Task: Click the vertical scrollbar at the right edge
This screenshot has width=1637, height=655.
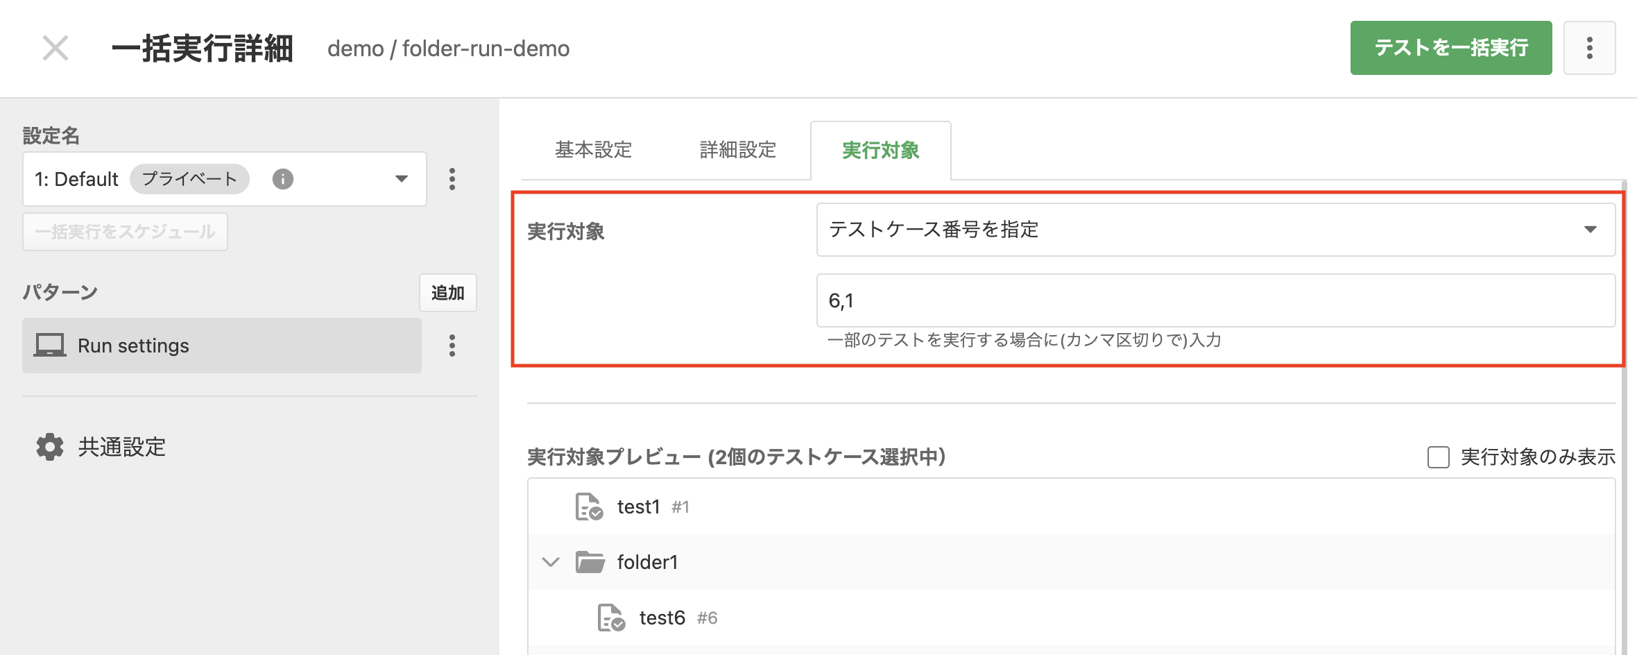Action: [x=1624, y=416]
